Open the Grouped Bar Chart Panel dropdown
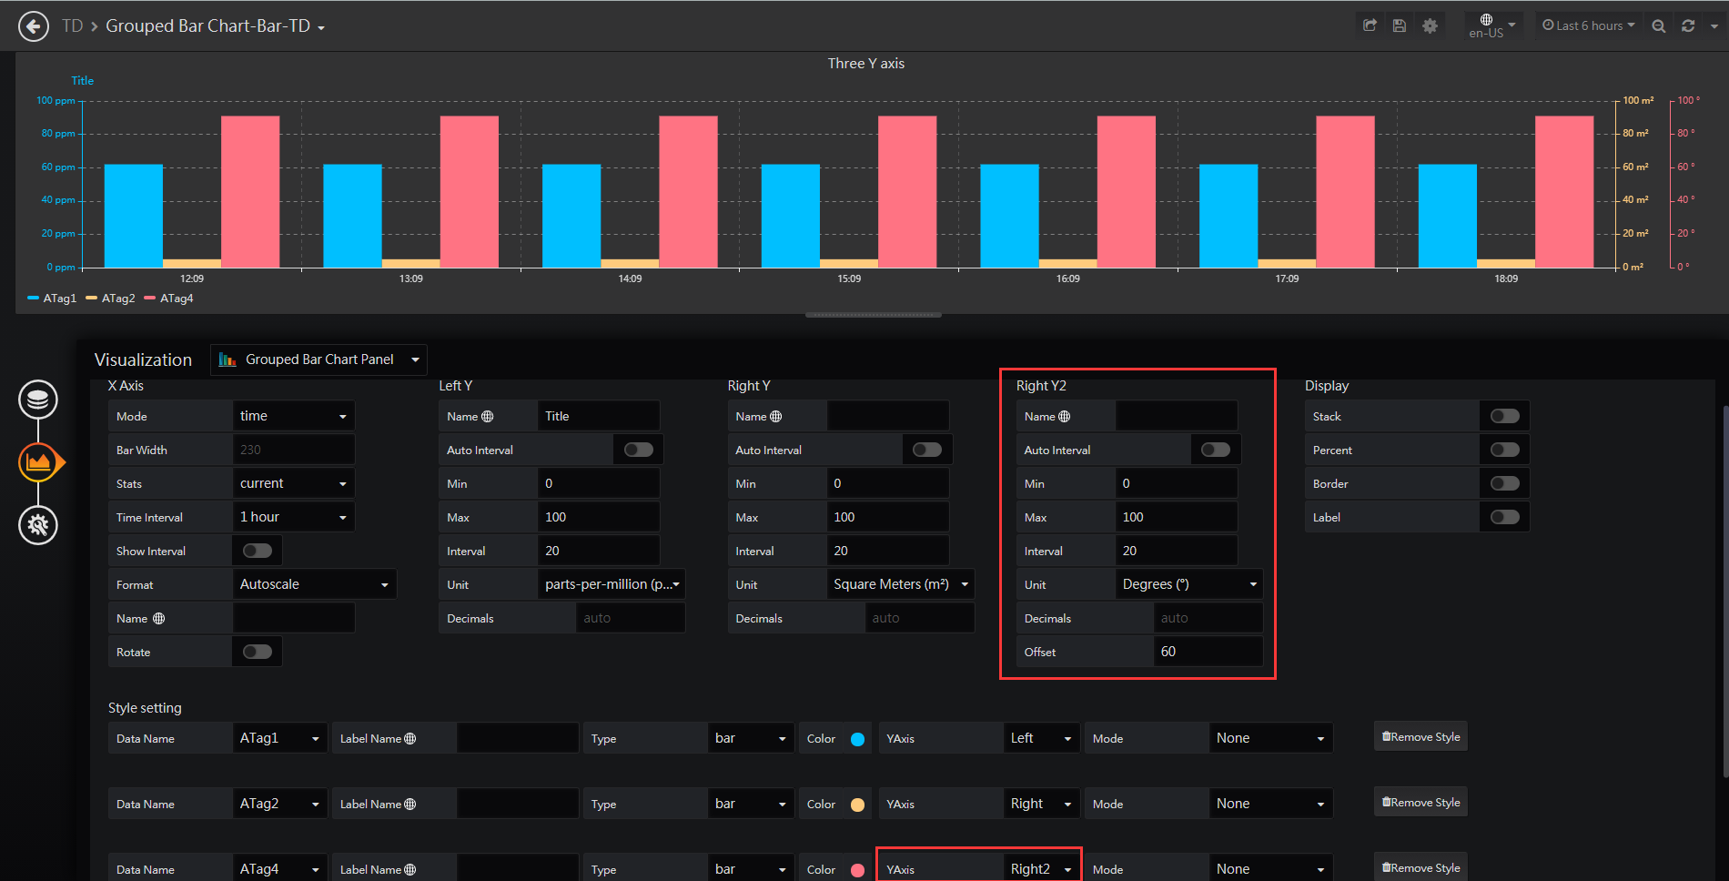Viewport: 1729px width, 881px height. coord(318,359)
